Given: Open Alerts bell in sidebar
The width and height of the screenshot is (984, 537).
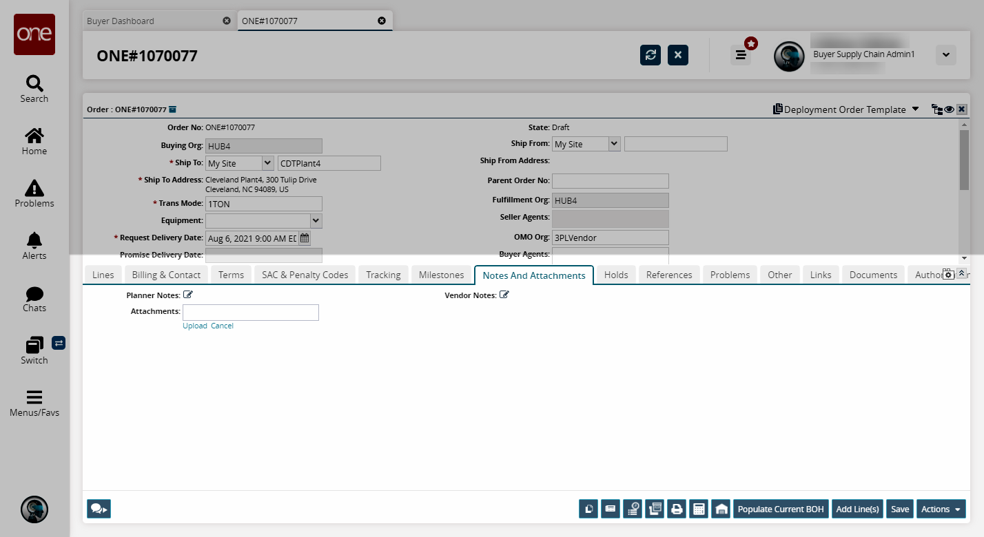Looking at the screenshot, I should (x=34, y=246).
